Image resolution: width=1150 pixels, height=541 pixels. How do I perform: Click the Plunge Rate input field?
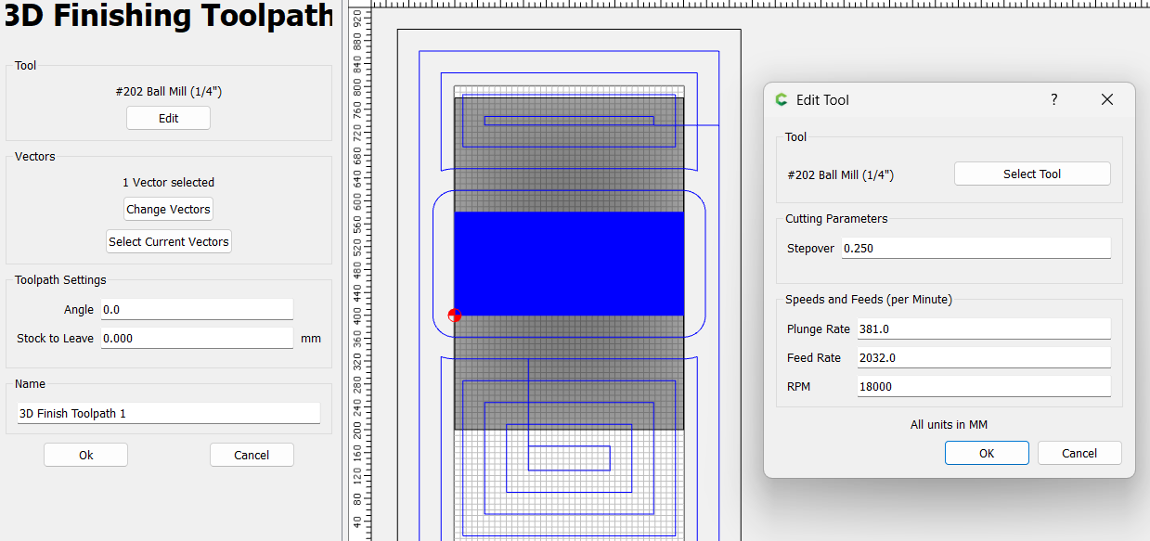(x=983, y=328)
